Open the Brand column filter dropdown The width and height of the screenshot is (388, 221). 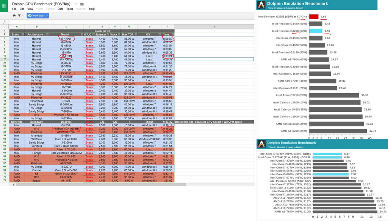pos(23,34)
